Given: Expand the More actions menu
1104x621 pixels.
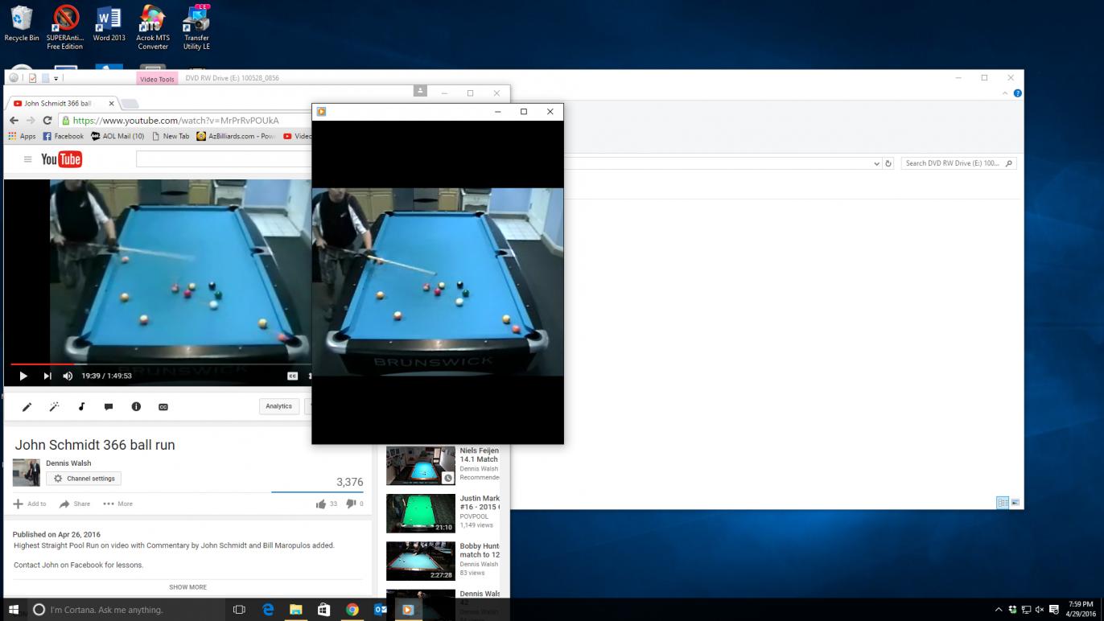Looking at the screenshot, I should (117, 504).
